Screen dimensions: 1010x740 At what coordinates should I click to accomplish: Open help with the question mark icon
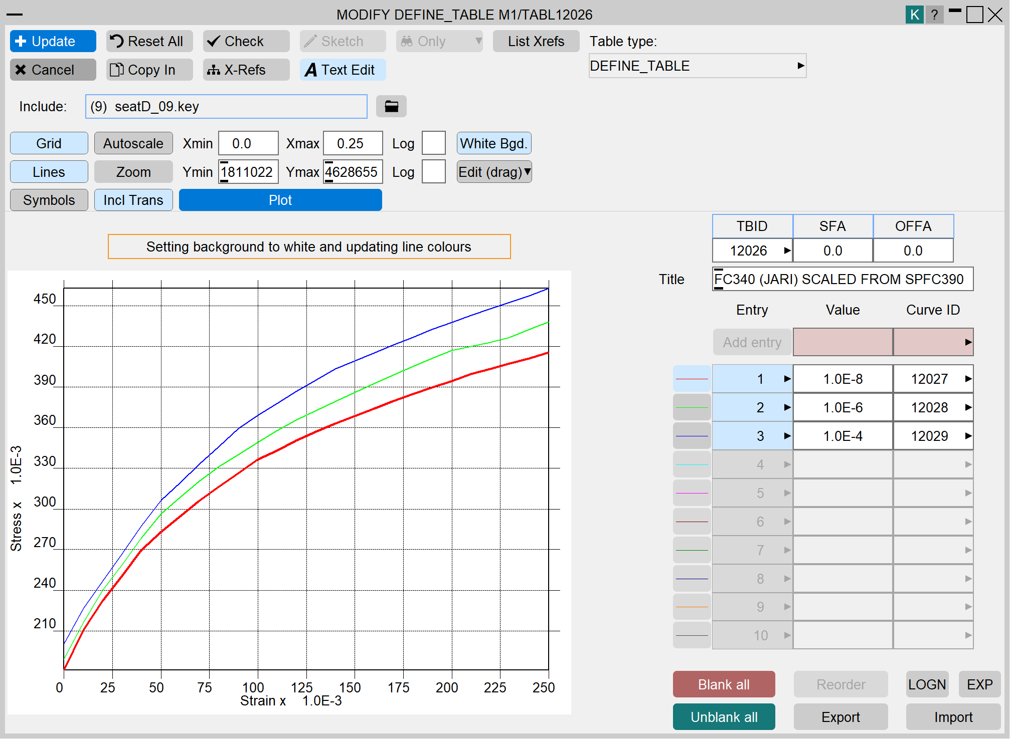coord(934,15)
